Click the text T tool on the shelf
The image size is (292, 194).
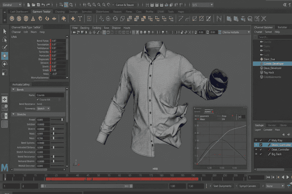tap(80, 18)
